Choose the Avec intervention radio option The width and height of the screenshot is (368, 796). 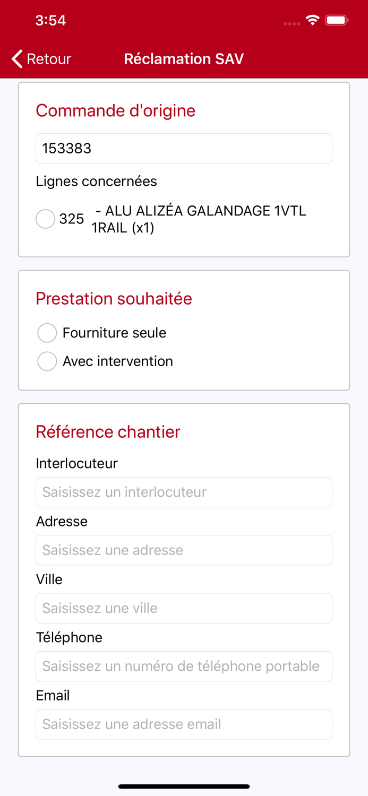click(47, 361)
